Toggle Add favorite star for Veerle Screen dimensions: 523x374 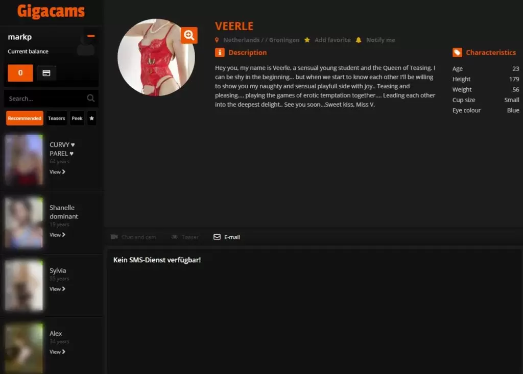point(307,40)
